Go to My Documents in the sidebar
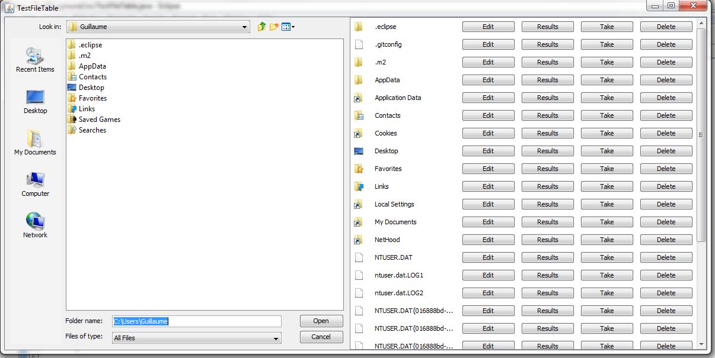This screenshot has width=715, height=358. [35, 143]
